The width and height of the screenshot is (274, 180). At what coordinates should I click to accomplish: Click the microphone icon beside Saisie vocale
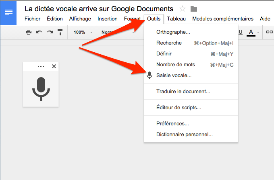tap(149, 75)
